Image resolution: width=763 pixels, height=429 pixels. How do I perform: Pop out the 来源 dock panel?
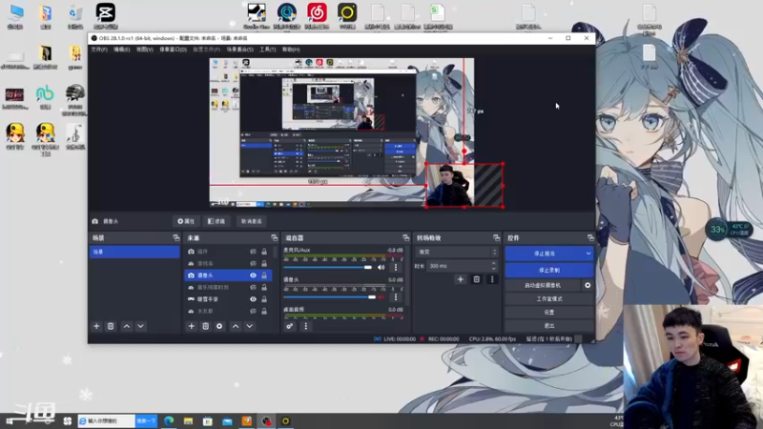tap(275, 237)
